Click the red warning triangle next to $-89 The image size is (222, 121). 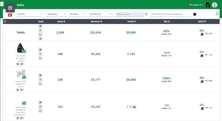[134, 107]
